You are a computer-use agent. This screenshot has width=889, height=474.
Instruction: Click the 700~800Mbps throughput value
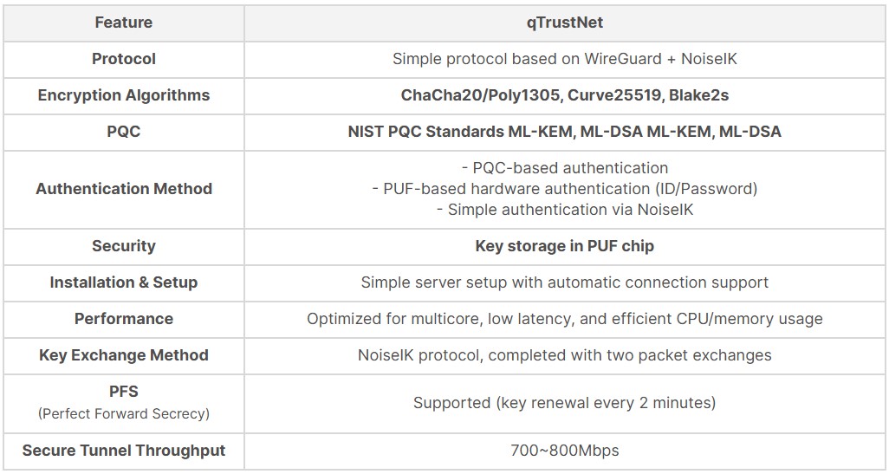click(564, 451)
